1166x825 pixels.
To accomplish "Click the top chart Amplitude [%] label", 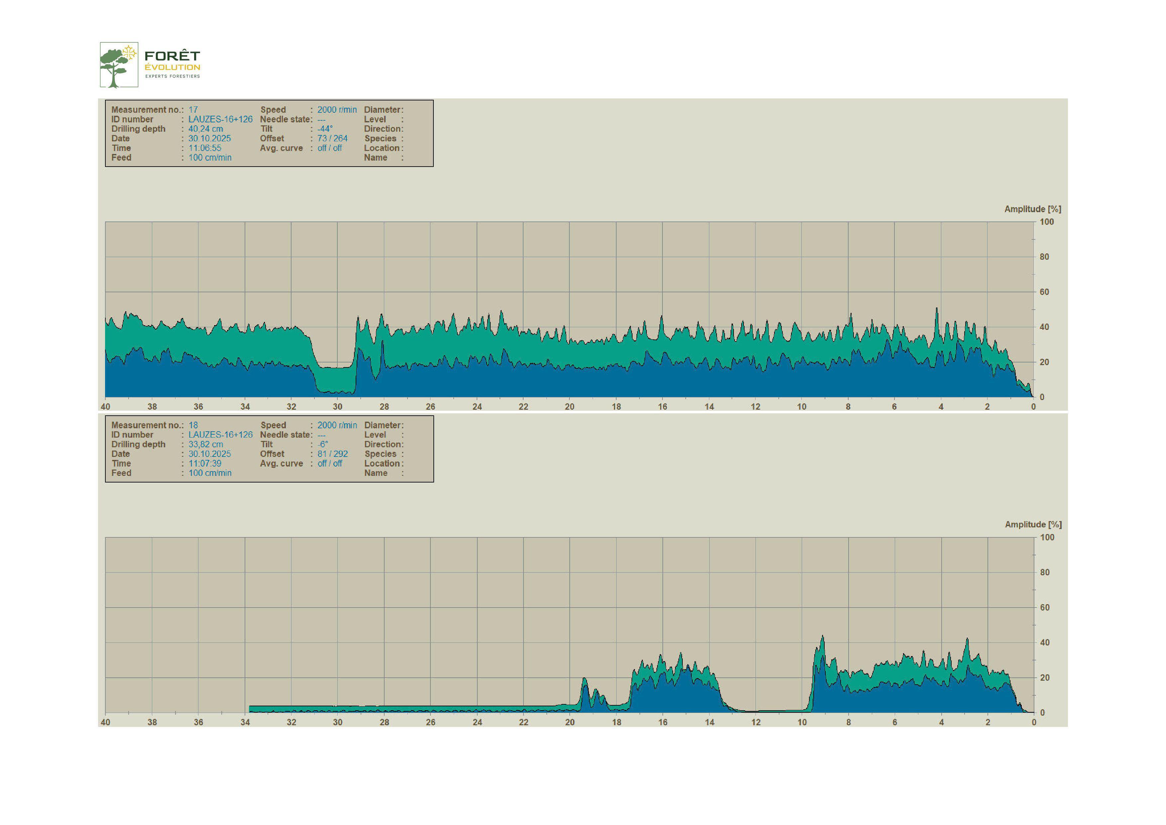I will point(1032,209).
